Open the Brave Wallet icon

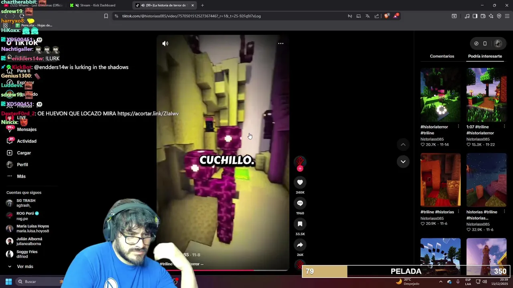click(x=483, y=16)
